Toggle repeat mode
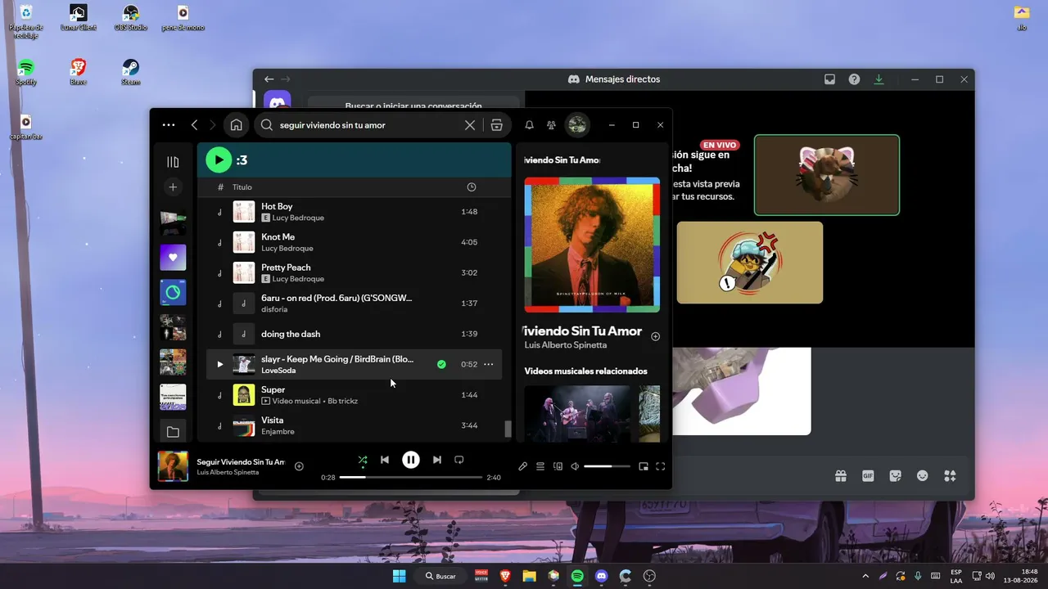The height and width of the screenshot is (589, 1048). [459, 460]
